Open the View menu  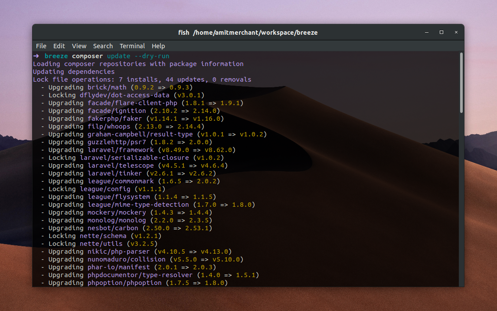click(x=79, y=46)
